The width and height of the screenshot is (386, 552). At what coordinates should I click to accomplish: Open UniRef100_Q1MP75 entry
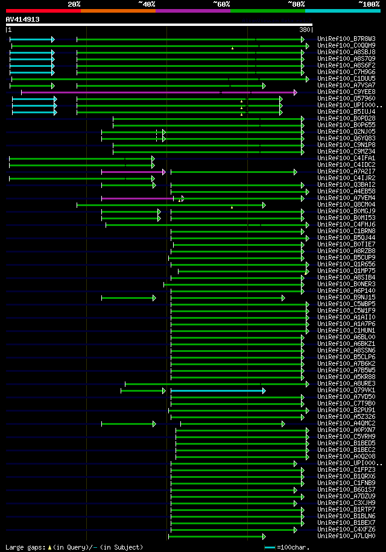pyautogui.click(x=346, y=271)
